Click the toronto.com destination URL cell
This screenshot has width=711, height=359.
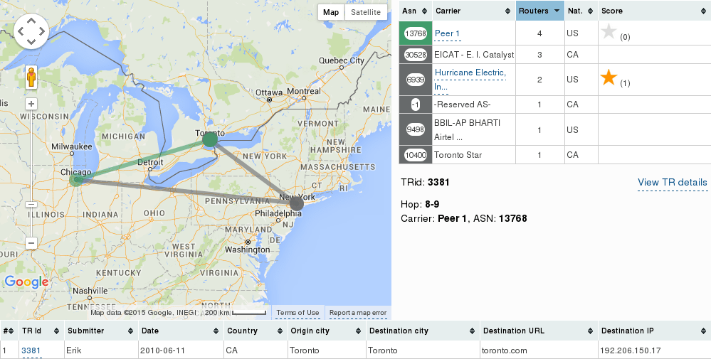(x=539, y=350)
